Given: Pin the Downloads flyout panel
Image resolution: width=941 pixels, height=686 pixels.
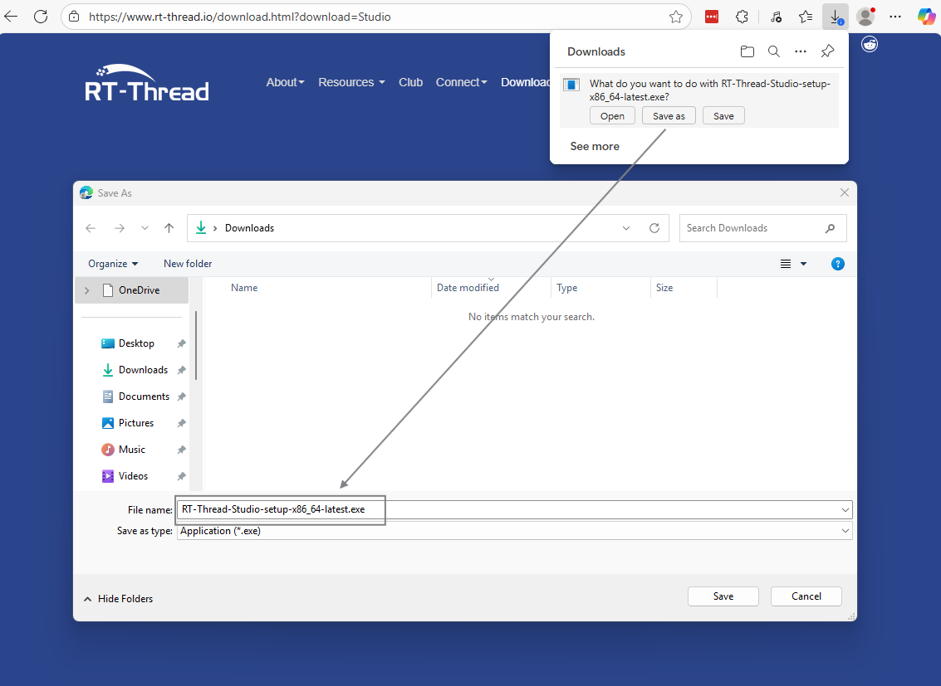Looking at the screenshot, I should point(826,51).
